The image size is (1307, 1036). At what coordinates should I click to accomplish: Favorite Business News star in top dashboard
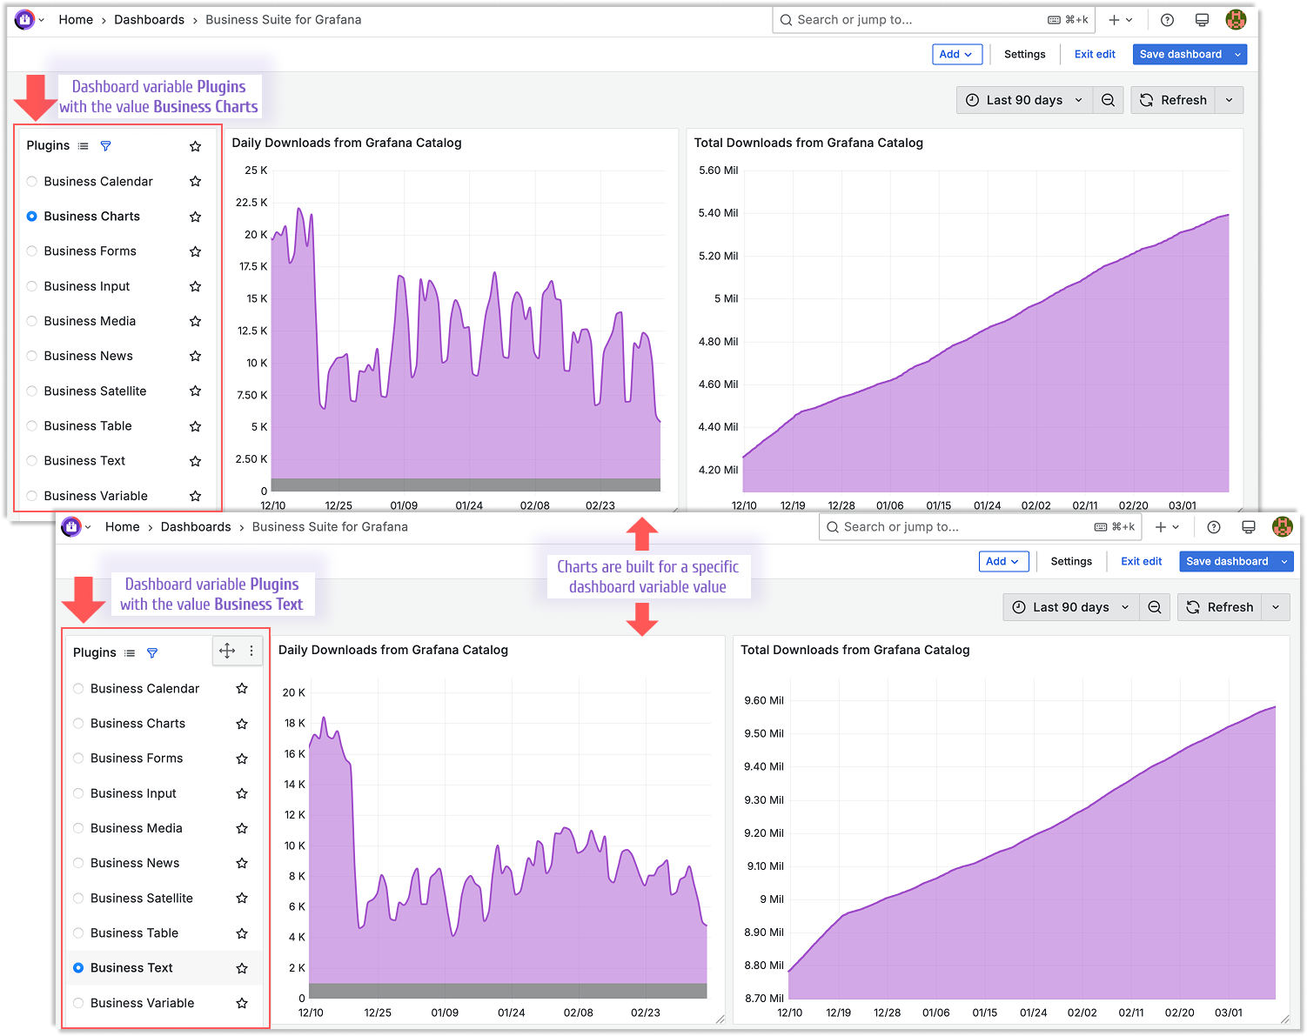pyautogui.click(x=195, y=356)
